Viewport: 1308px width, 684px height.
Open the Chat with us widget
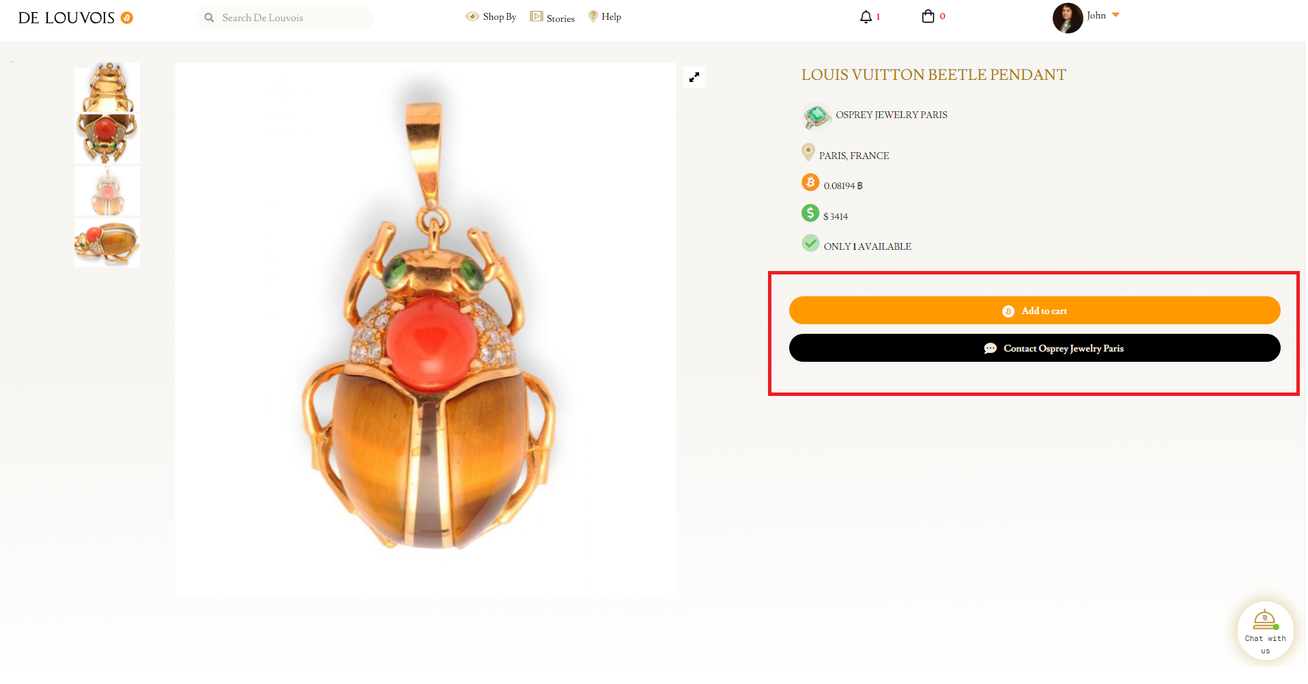[1265, 631]
